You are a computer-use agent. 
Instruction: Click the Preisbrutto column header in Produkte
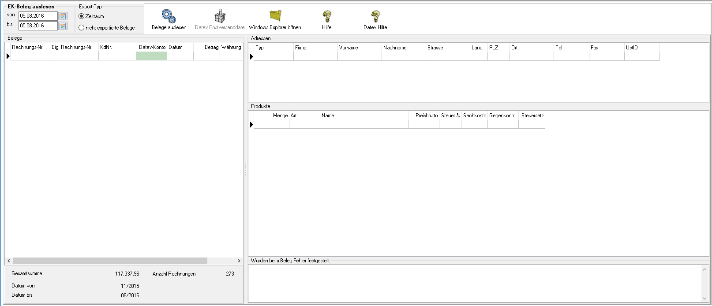point(424,116)
